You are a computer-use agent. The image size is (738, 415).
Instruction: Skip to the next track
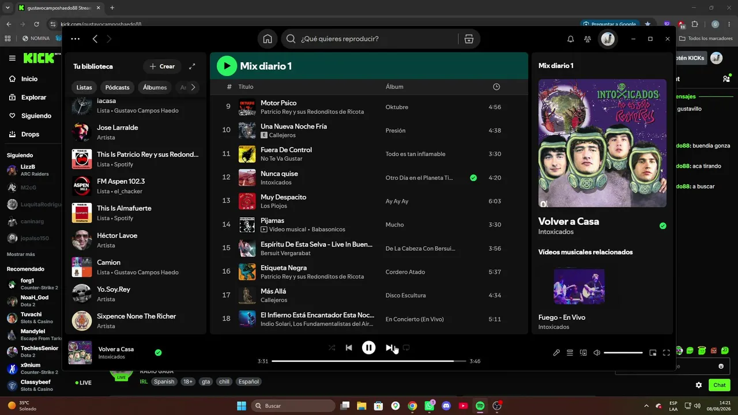click(x=389, y=348)
